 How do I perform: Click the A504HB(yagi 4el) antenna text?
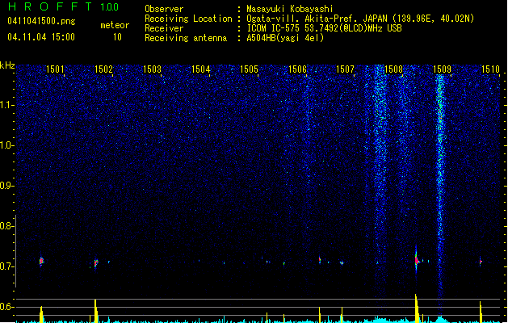(285, 38)
